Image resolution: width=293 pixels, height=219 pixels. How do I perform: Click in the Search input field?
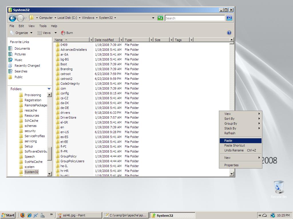tap(195, 18)
